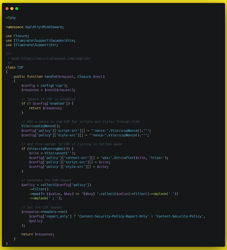Click the if (Vite::isRunningHot()) line
This screenshot has height=250, width=227.
47,149
